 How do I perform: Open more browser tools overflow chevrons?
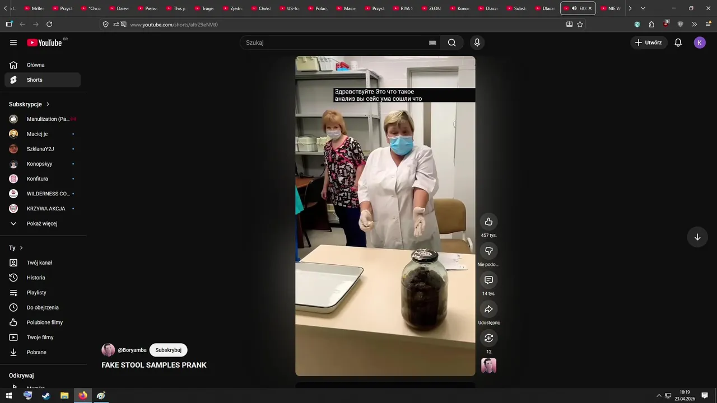coord(694,24)
